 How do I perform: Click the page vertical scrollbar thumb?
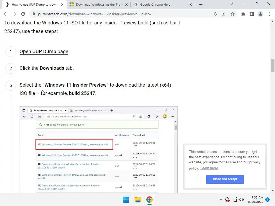coord(273,65)
